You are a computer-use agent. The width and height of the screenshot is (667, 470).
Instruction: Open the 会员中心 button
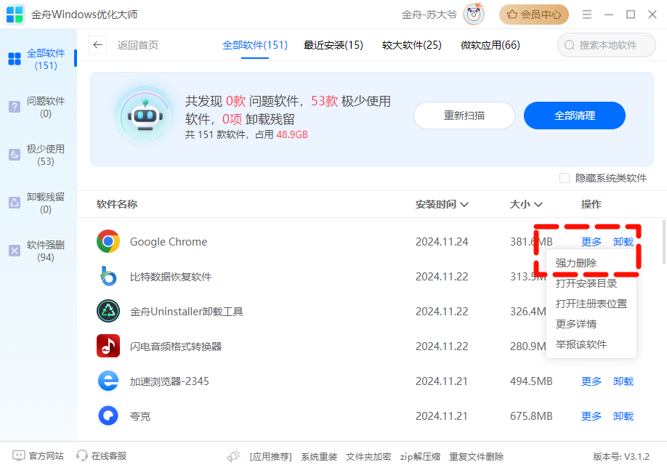coord(534,15)
